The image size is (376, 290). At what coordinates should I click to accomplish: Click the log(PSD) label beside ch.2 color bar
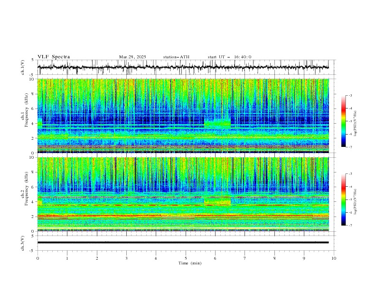click(356, 201)
